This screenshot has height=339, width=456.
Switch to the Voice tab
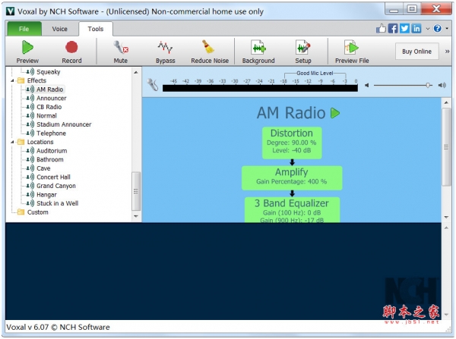[59, 29]
